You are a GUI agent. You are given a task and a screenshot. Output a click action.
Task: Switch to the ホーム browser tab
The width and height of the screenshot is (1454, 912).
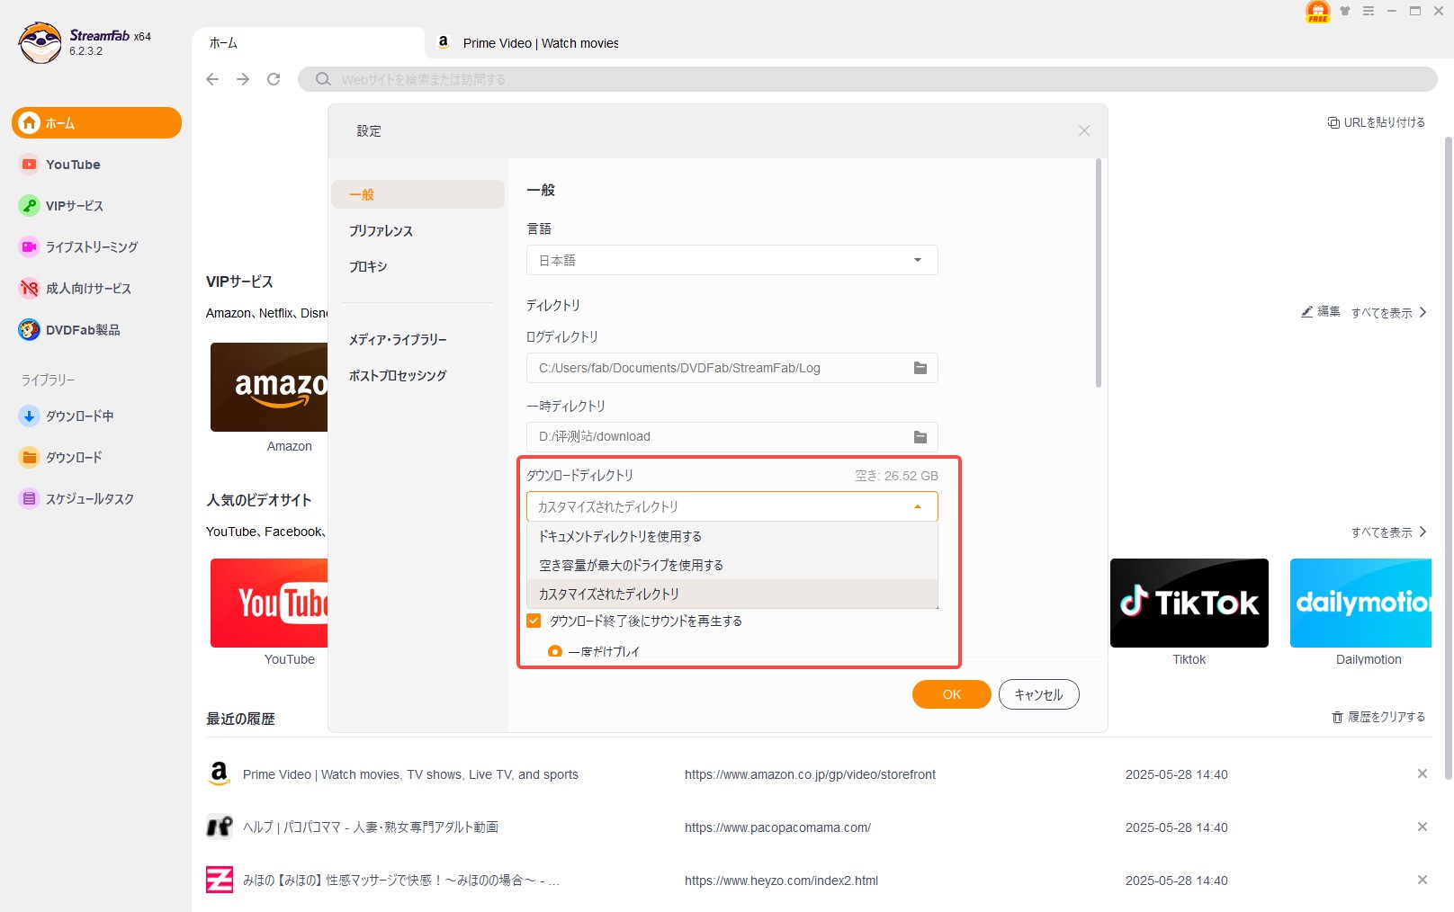[308, 42]
